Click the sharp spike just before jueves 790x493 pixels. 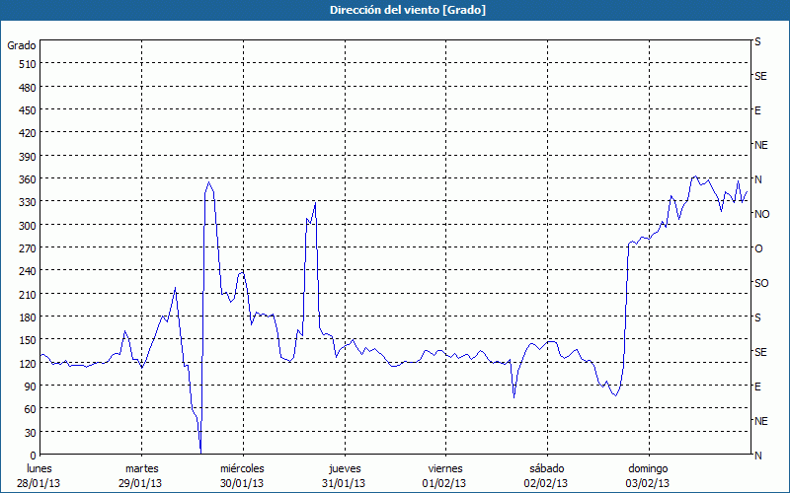314,205
